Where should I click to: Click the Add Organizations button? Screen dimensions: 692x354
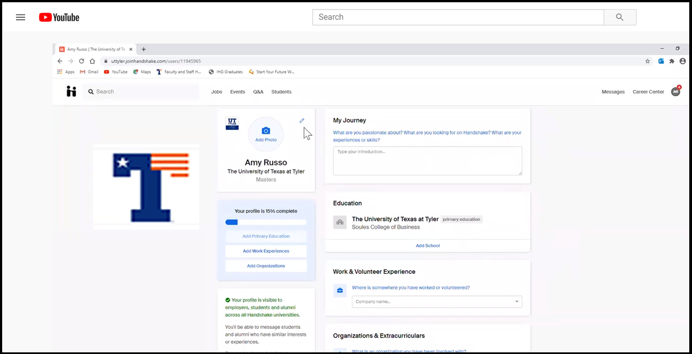point(266,266)
